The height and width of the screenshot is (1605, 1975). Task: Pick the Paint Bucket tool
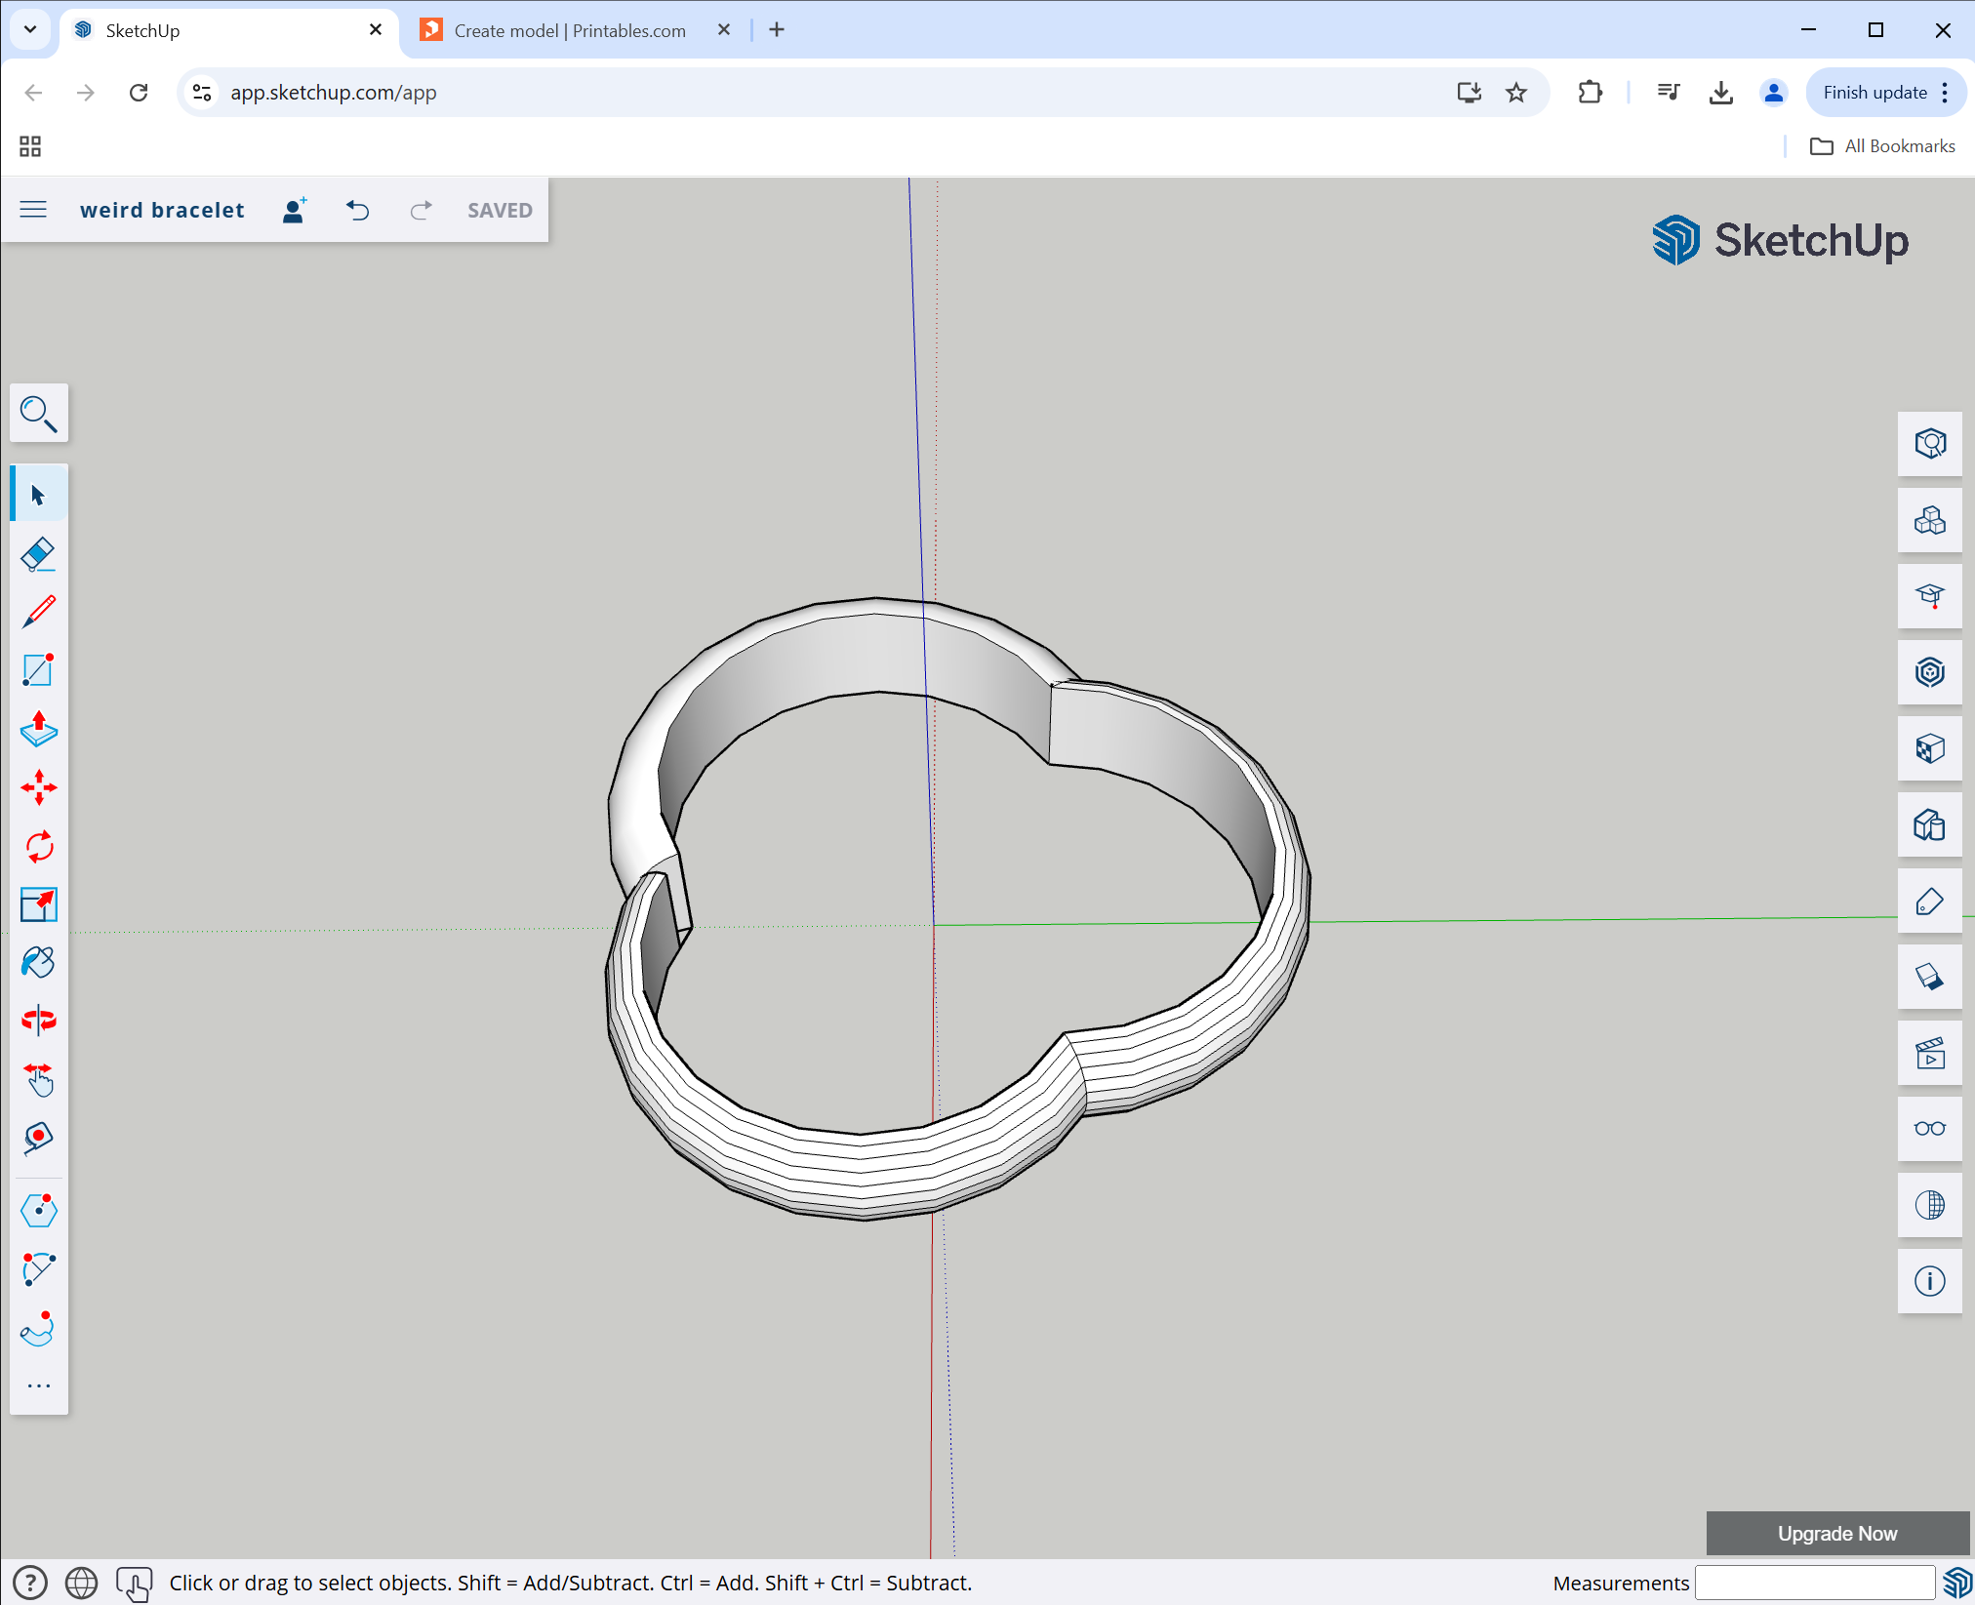coord(39,963)
